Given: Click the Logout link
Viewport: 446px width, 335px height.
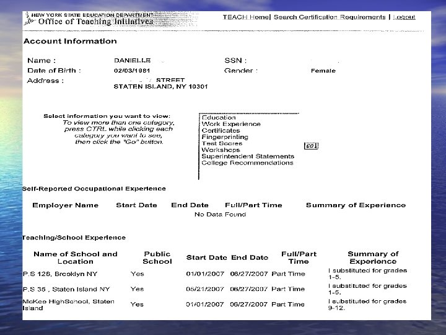Looking at the screenshot, I should point(404,17).
